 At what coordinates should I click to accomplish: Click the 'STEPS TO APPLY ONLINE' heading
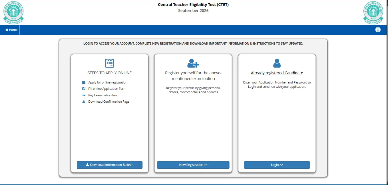pos(110,73)
